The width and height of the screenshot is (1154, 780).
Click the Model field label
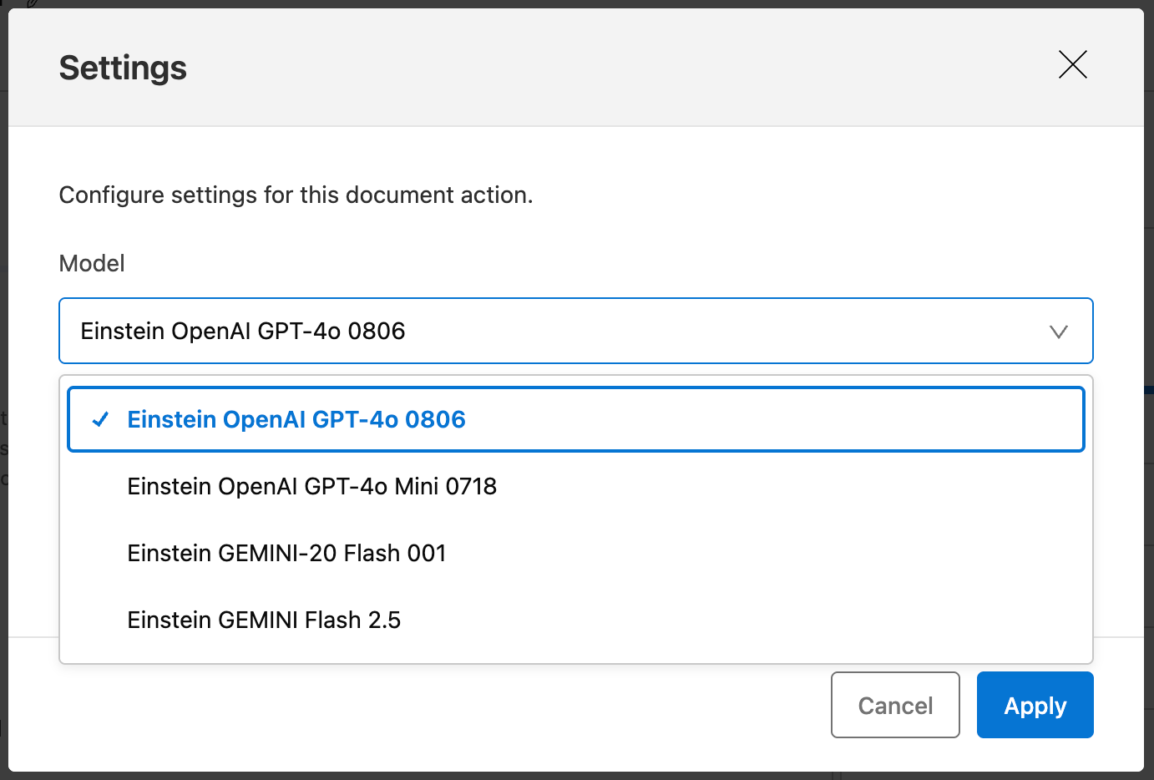91,263
